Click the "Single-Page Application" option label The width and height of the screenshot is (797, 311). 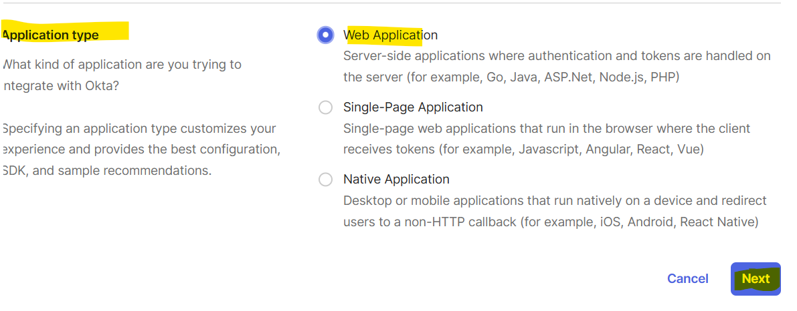click(413, 107)
